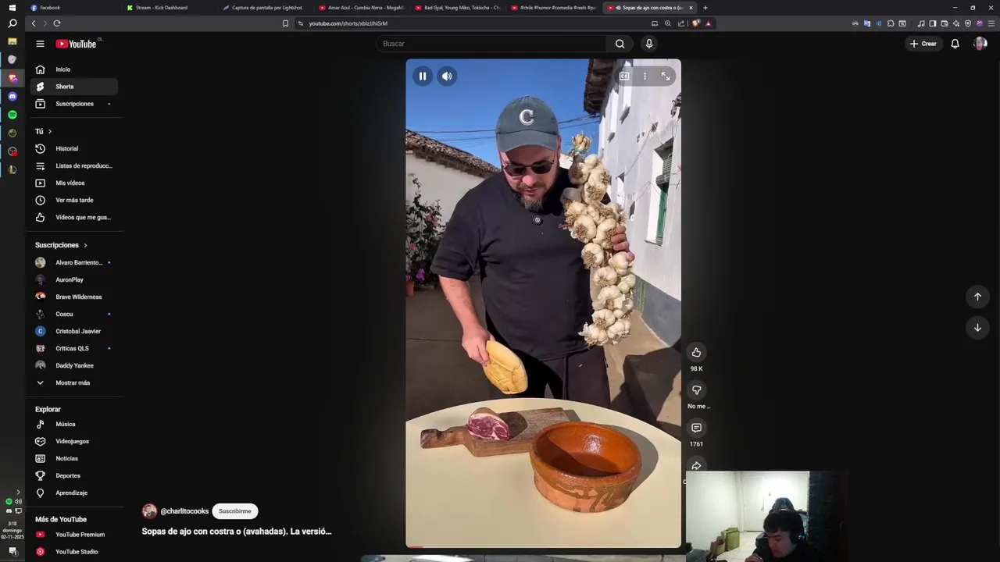The image size is (1000, 562).
Task: Switch to Bad Gyal, Young Miko tab
Action: pos(458,8)
